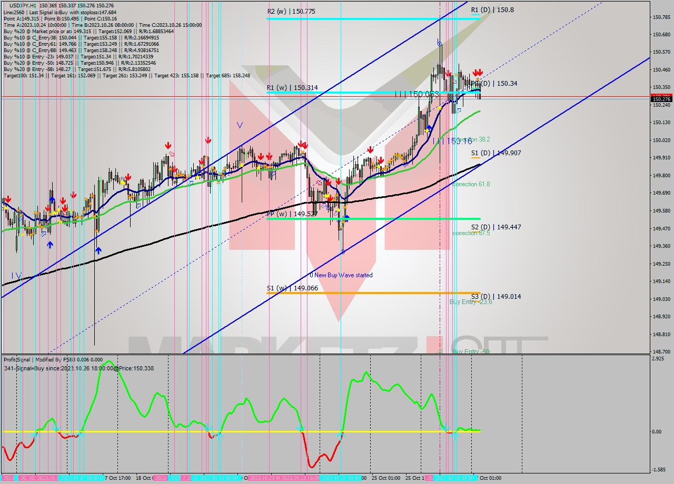Image resolution: width=674 pixels, height=484 pixels.
Task: Click the cyan '2023.10.23 15:00' session marker on timeline
Action: 301,478
